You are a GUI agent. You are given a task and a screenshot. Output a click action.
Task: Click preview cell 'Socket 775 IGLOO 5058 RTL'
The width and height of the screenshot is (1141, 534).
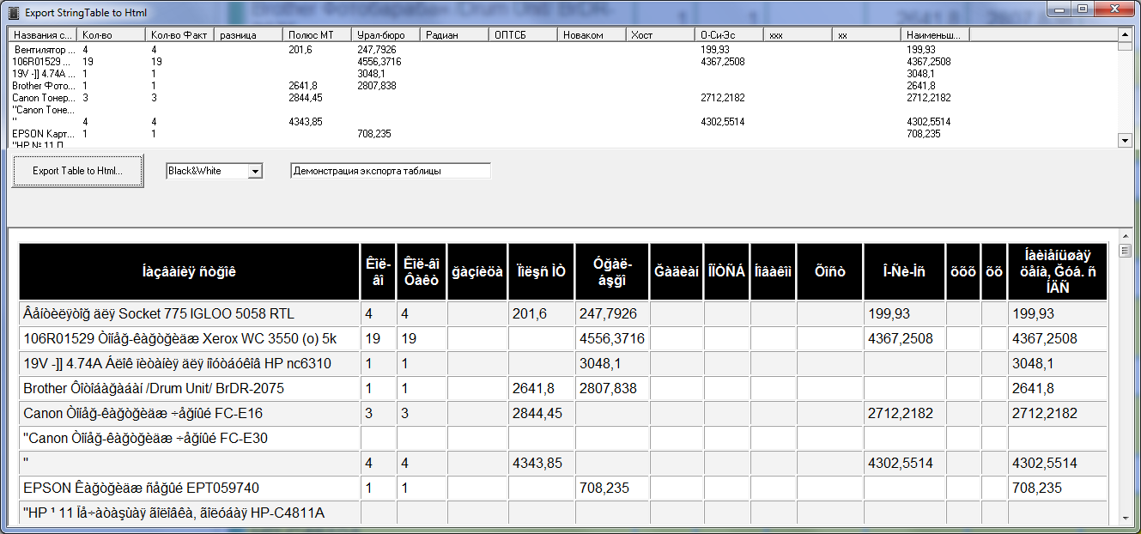click(189, 313)
